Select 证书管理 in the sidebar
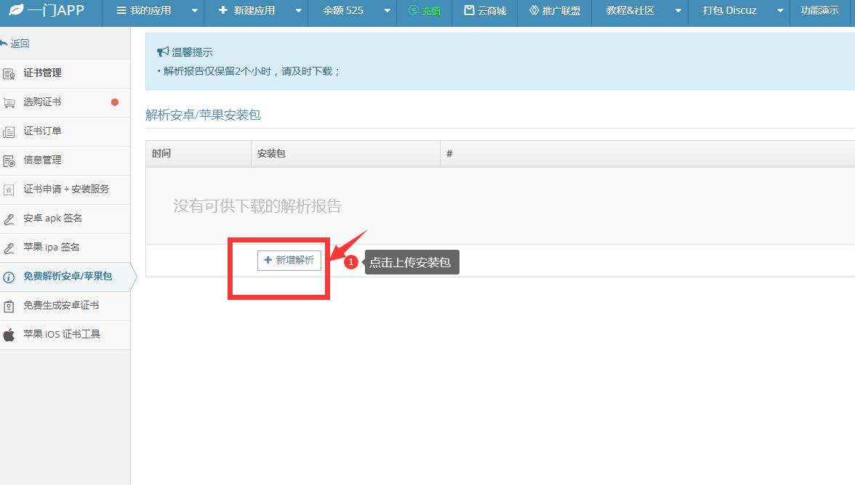Screen dimensions: 855x485 pyautogui.click(x=65, y=73)
